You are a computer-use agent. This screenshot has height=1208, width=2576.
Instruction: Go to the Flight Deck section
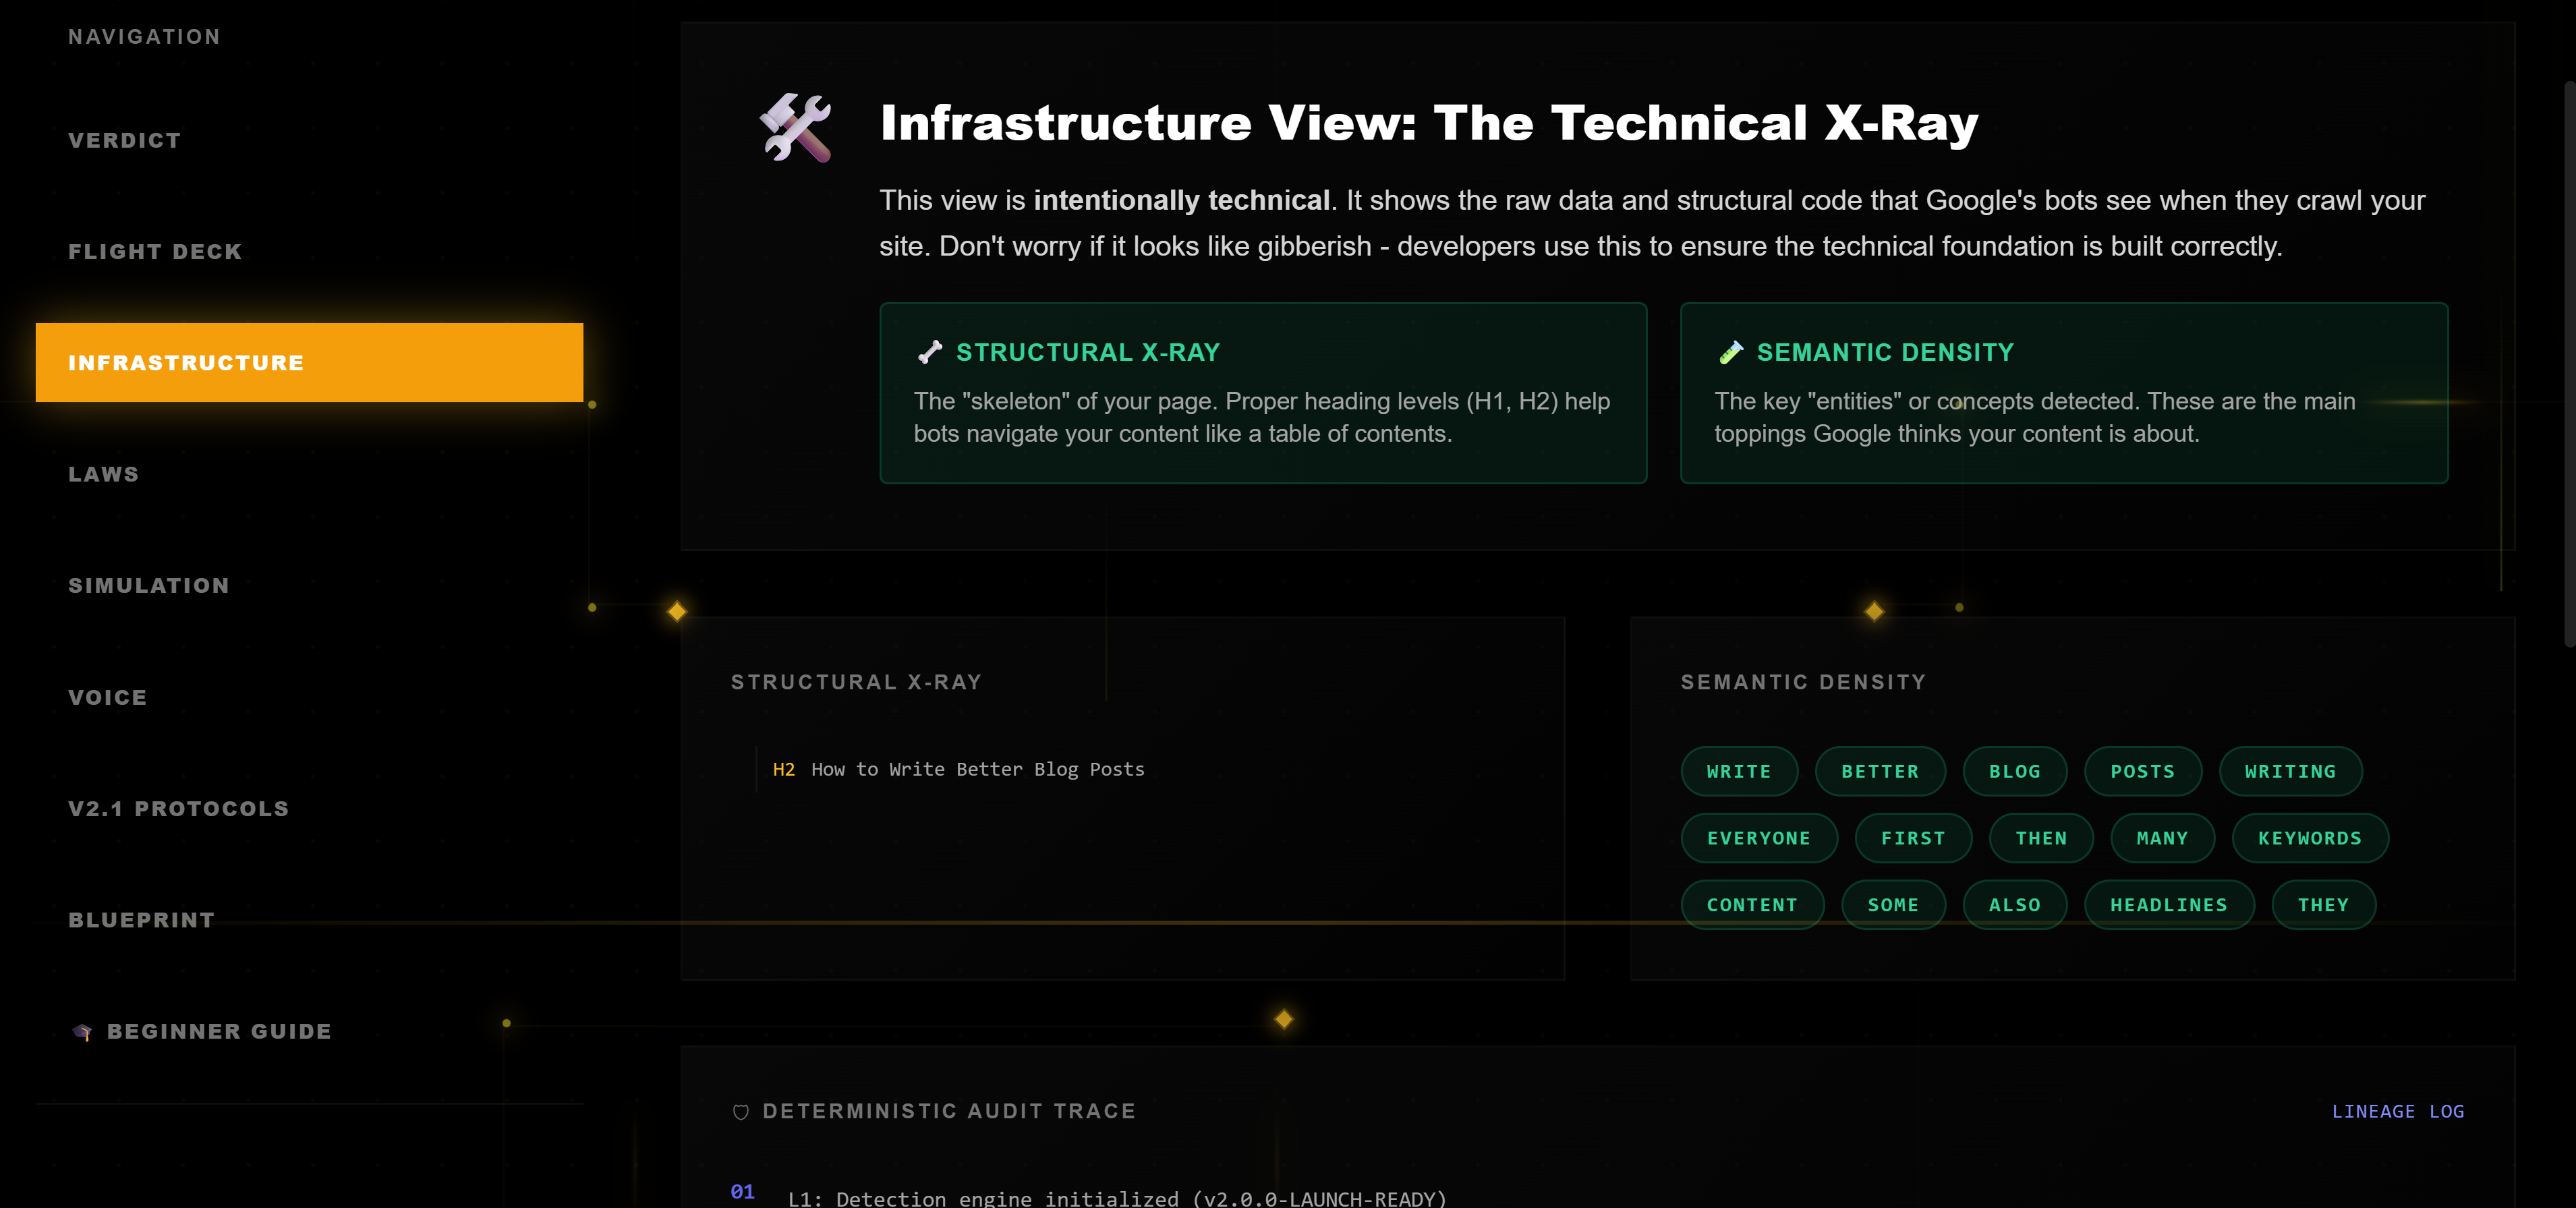point(155,251)
